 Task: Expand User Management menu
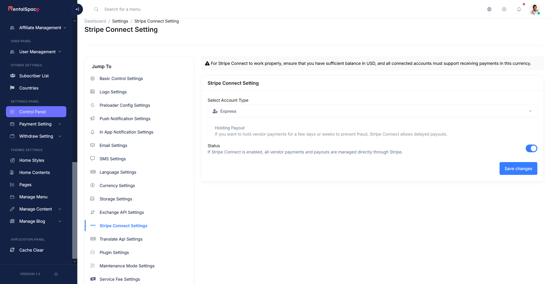point(36,52)
